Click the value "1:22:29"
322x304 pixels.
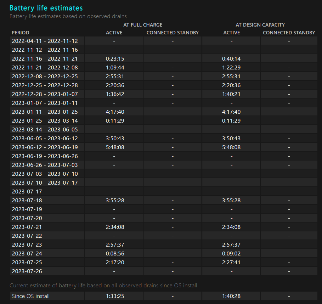point(231,67)
